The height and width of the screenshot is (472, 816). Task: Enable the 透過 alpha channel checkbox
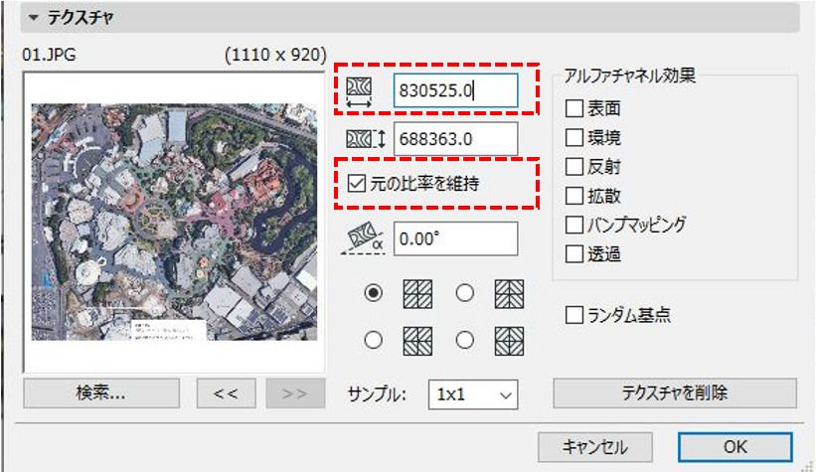(574, 254)
